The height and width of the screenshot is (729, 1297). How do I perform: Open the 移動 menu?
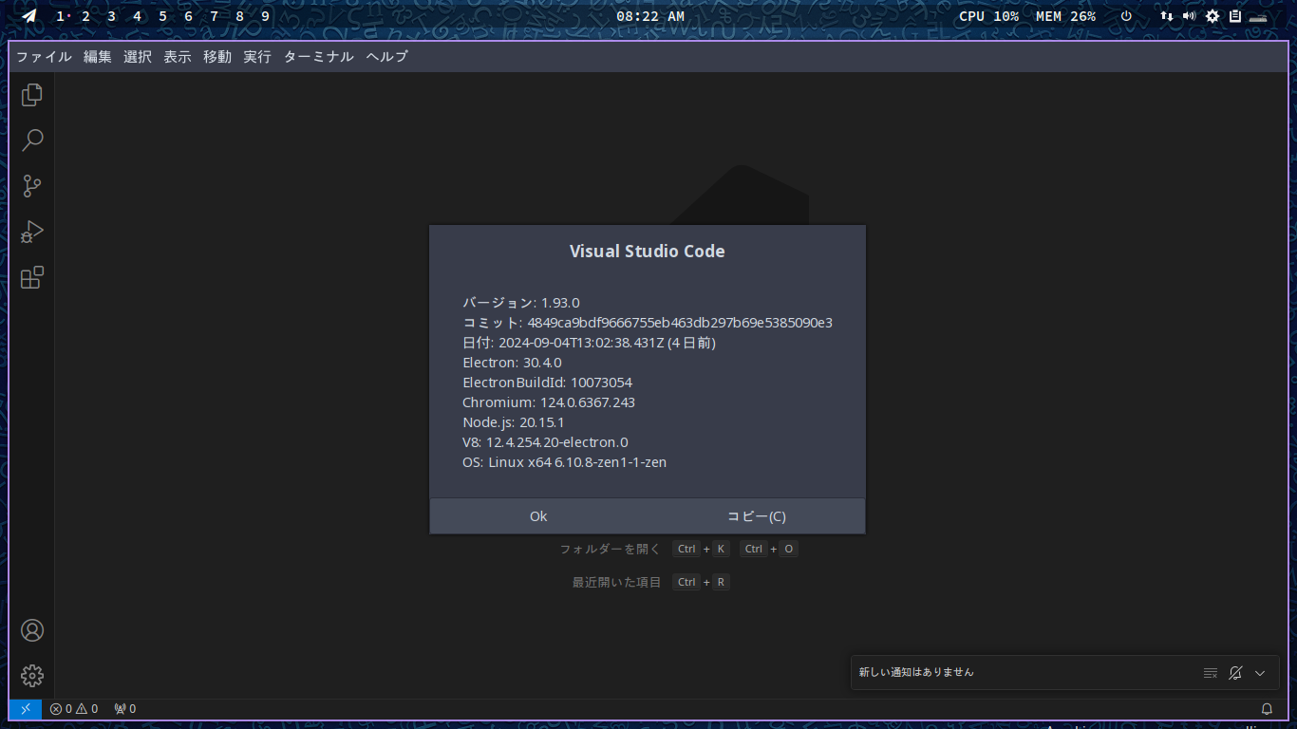pos(217,57)
